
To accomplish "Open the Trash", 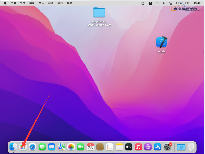I will (x=191, y=147).
